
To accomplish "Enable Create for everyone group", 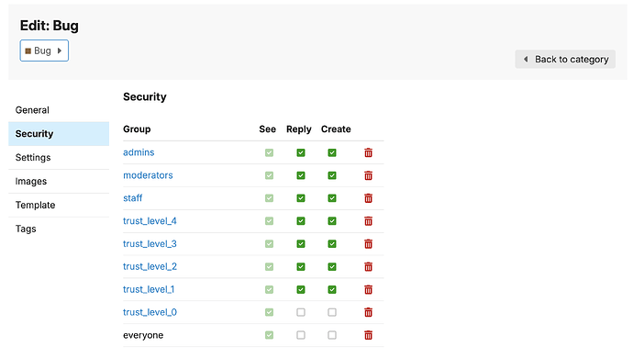I will tap(332, 335).
